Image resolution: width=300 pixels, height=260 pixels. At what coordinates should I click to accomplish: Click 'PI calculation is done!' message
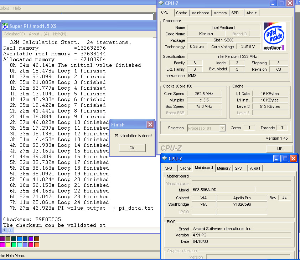pyautogui.click(x=133, y=136)
